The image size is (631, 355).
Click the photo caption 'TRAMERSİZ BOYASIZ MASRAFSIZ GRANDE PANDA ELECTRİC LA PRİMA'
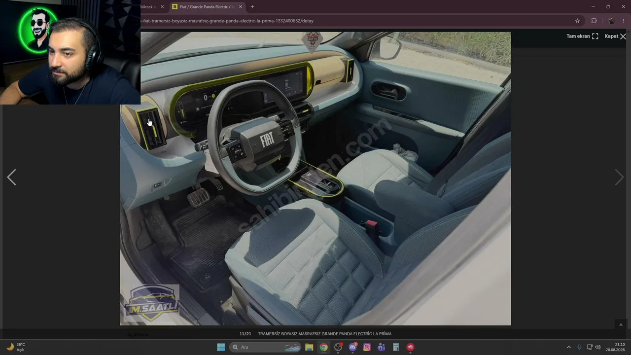pyautogui.click(x=325, y=334)
